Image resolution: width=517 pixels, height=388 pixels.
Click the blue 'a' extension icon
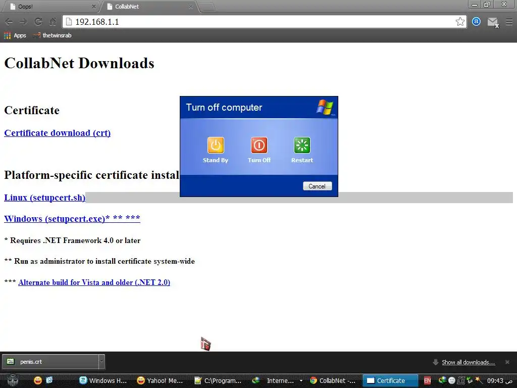(476, 22)
